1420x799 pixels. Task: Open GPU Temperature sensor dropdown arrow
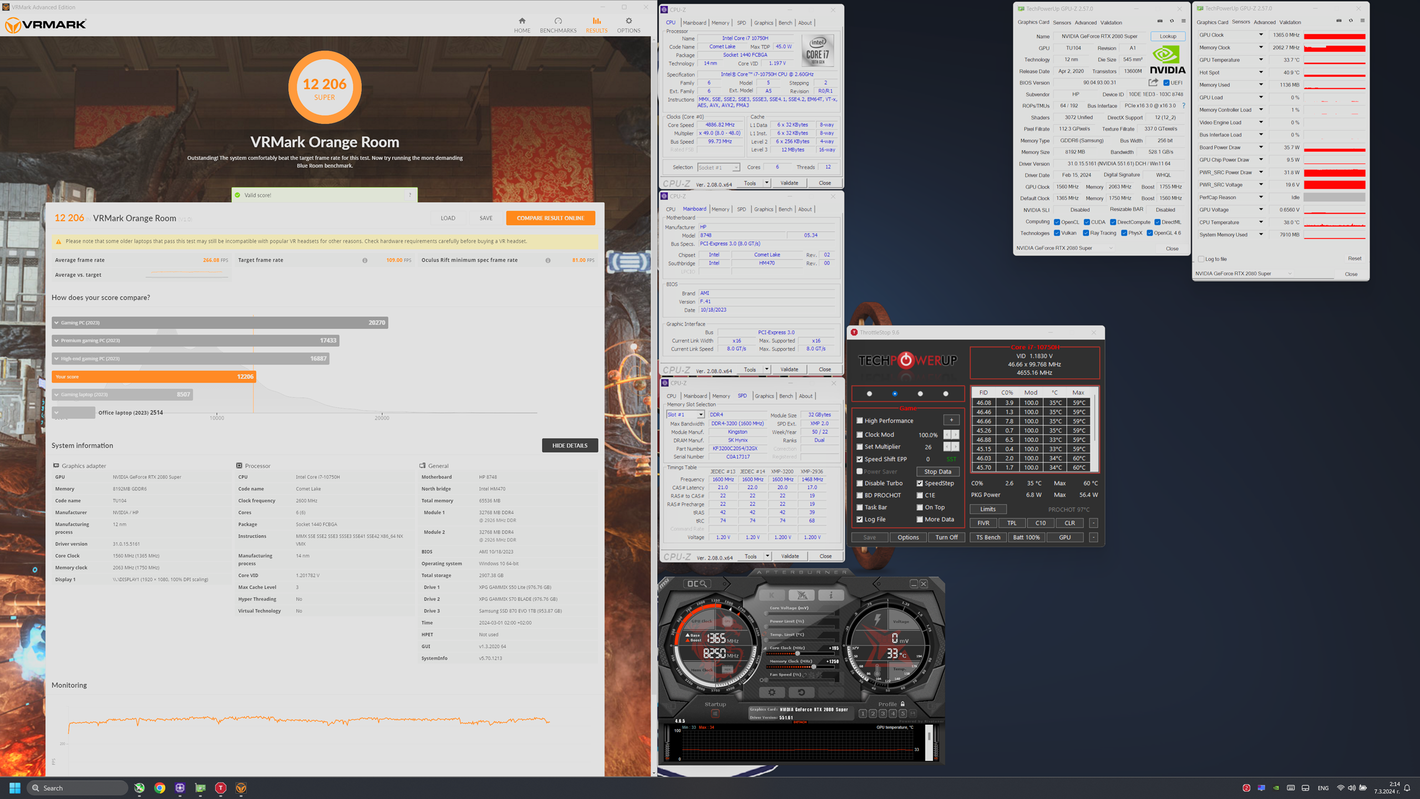[1261, 60]
